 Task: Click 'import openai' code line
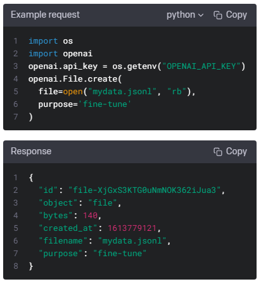(x=60, y=54)
